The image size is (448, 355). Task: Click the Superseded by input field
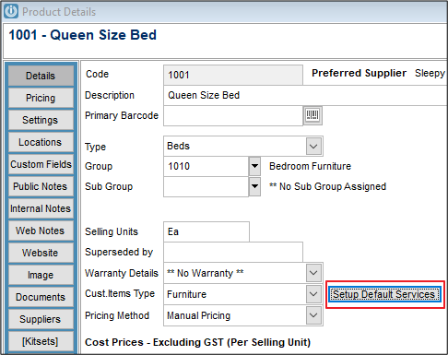click(233, 252)
